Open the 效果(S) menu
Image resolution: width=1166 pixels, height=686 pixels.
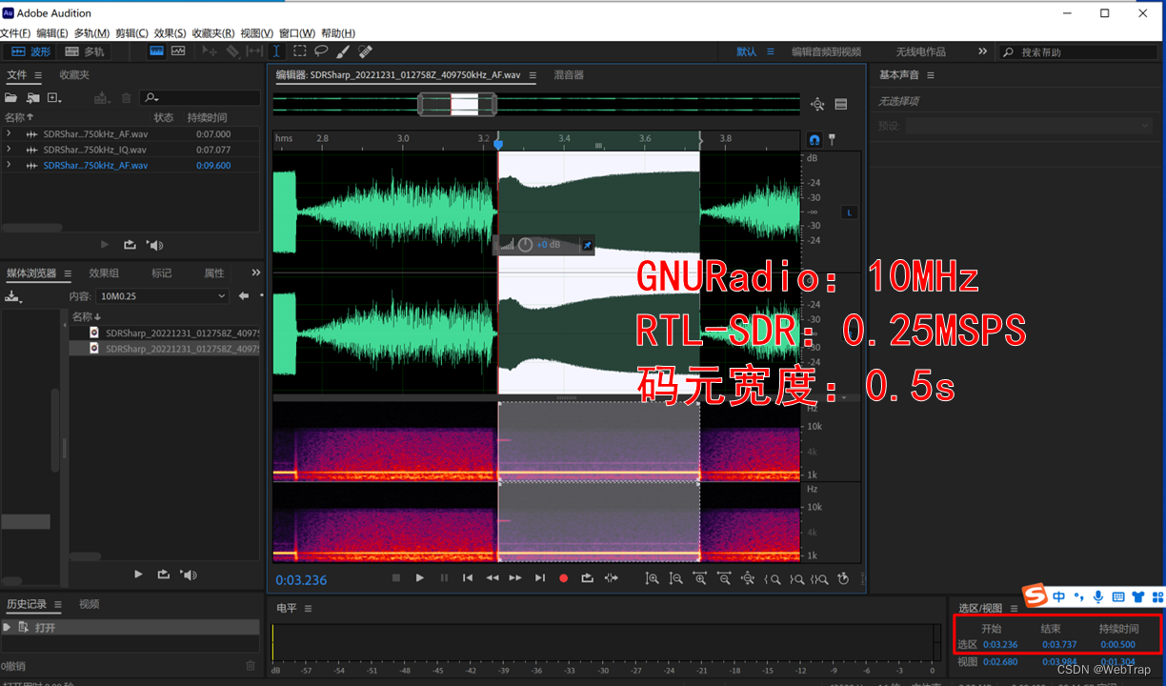point(170,33)
